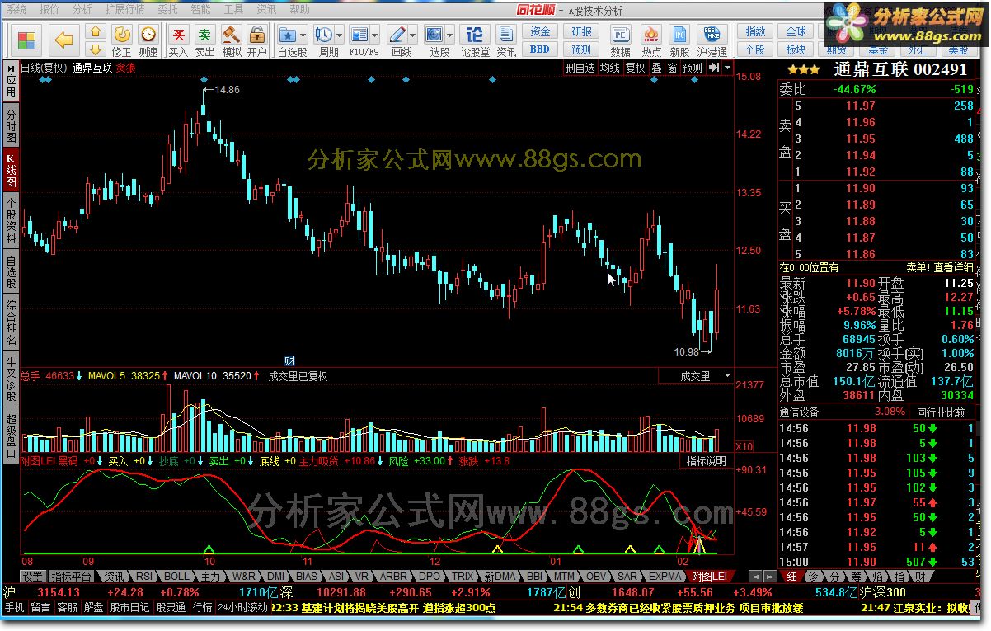The image size is (991, 631).
Task: Expand the dropdown arrow beside 选股
Action: point(449,35)
